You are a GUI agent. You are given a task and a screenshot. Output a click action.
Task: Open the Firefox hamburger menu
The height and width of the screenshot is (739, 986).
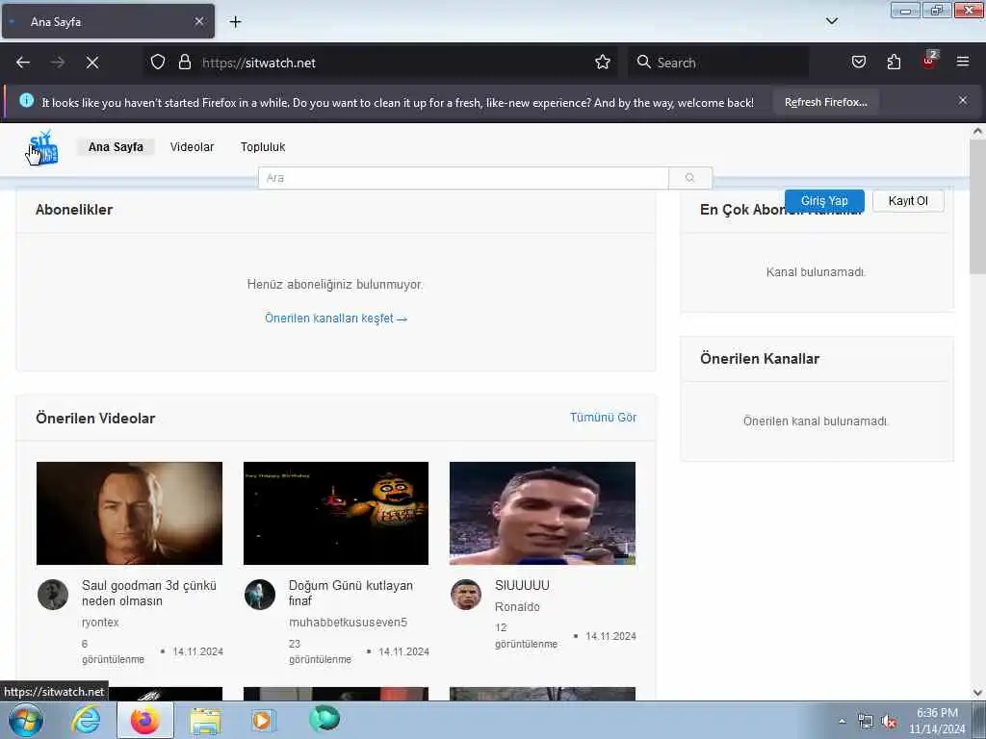pos(963,62)
